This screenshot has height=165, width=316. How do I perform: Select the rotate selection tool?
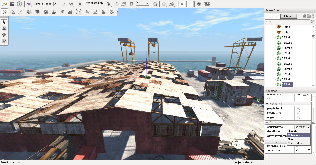click(x=4, y=34)
